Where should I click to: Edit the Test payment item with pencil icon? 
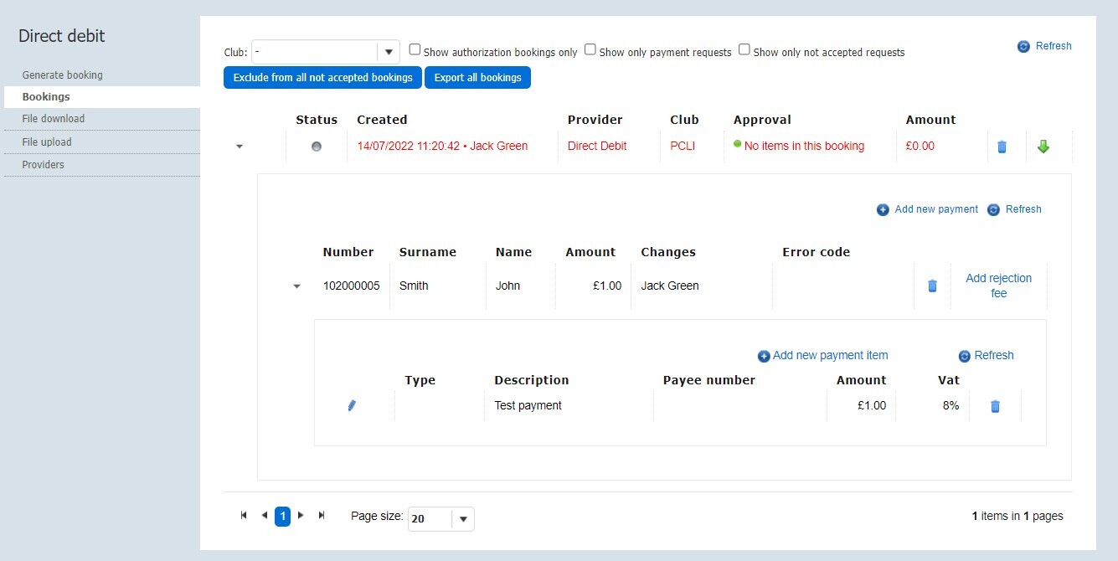click(x=352, y=406)
